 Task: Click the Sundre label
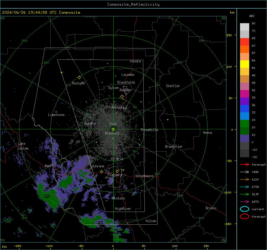point(90,123)
